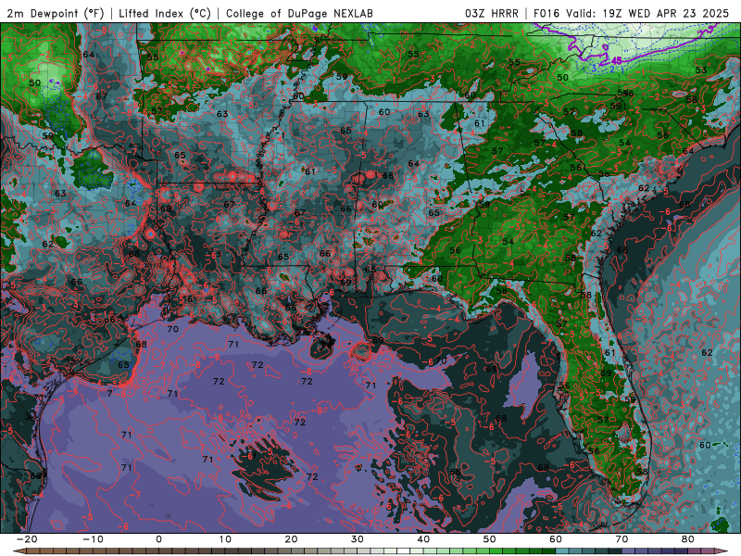Click the '03Z HRRR' model run label
Image resolution: width=741 pixels, height=556 pixels.
click(x=492, y=13)
